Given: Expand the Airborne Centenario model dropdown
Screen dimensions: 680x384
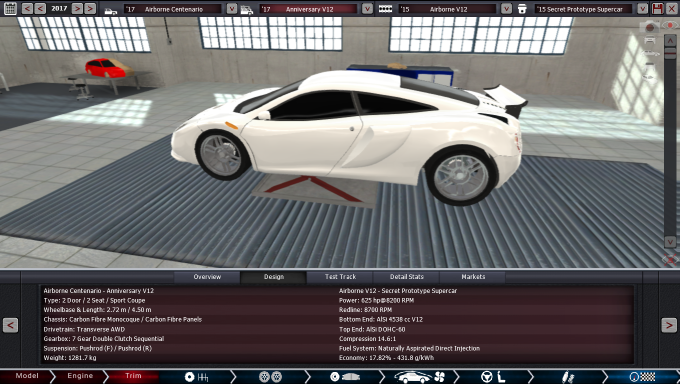Looking at the screenshot, I should (x=231, y=8).
